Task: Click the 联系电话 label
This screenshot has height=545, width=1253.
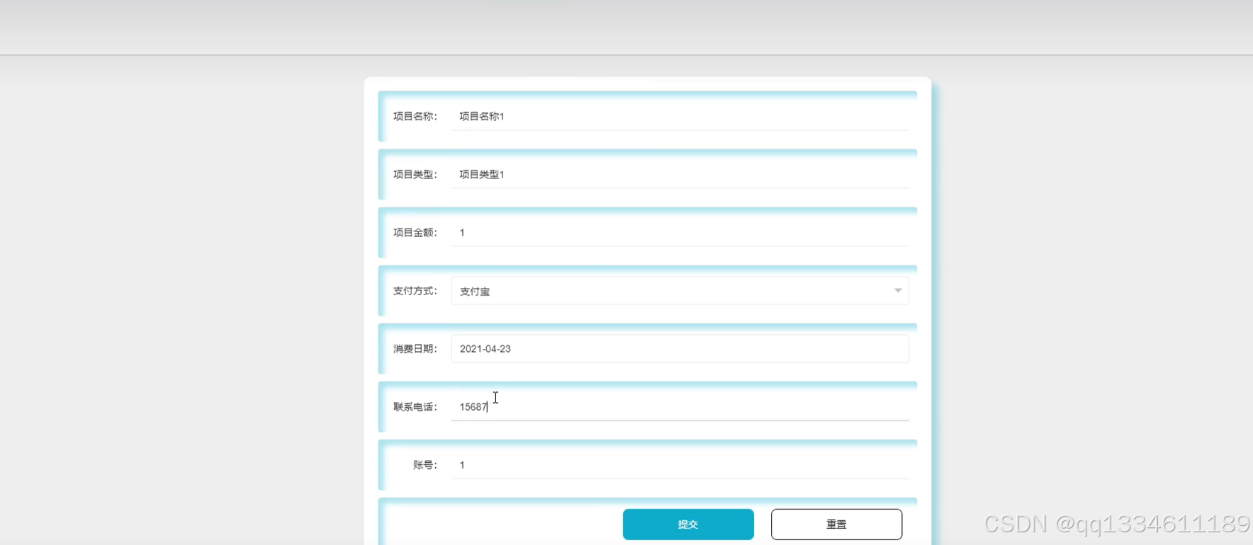Action: [415, 407]
